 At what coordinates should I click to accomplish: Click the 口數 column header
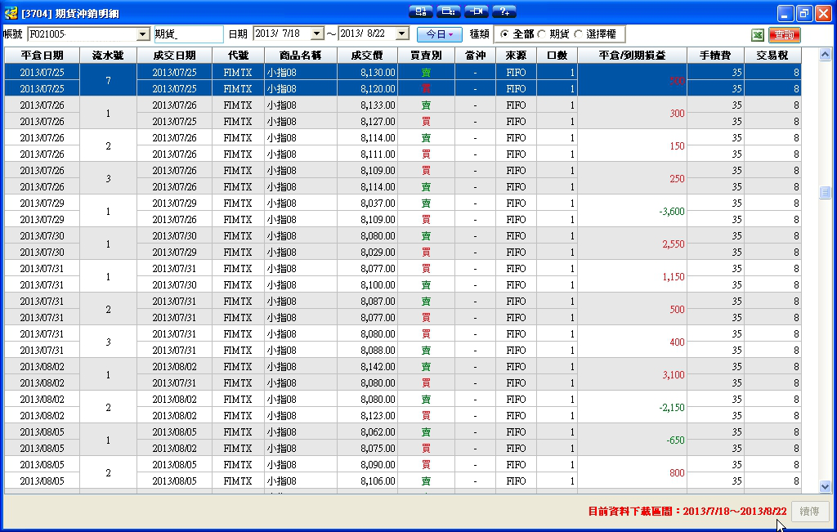pos(557,56)
